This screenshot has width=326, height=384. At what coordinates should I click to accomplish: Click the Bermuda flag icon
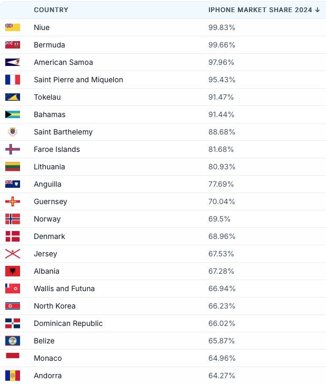pos(13,45)
